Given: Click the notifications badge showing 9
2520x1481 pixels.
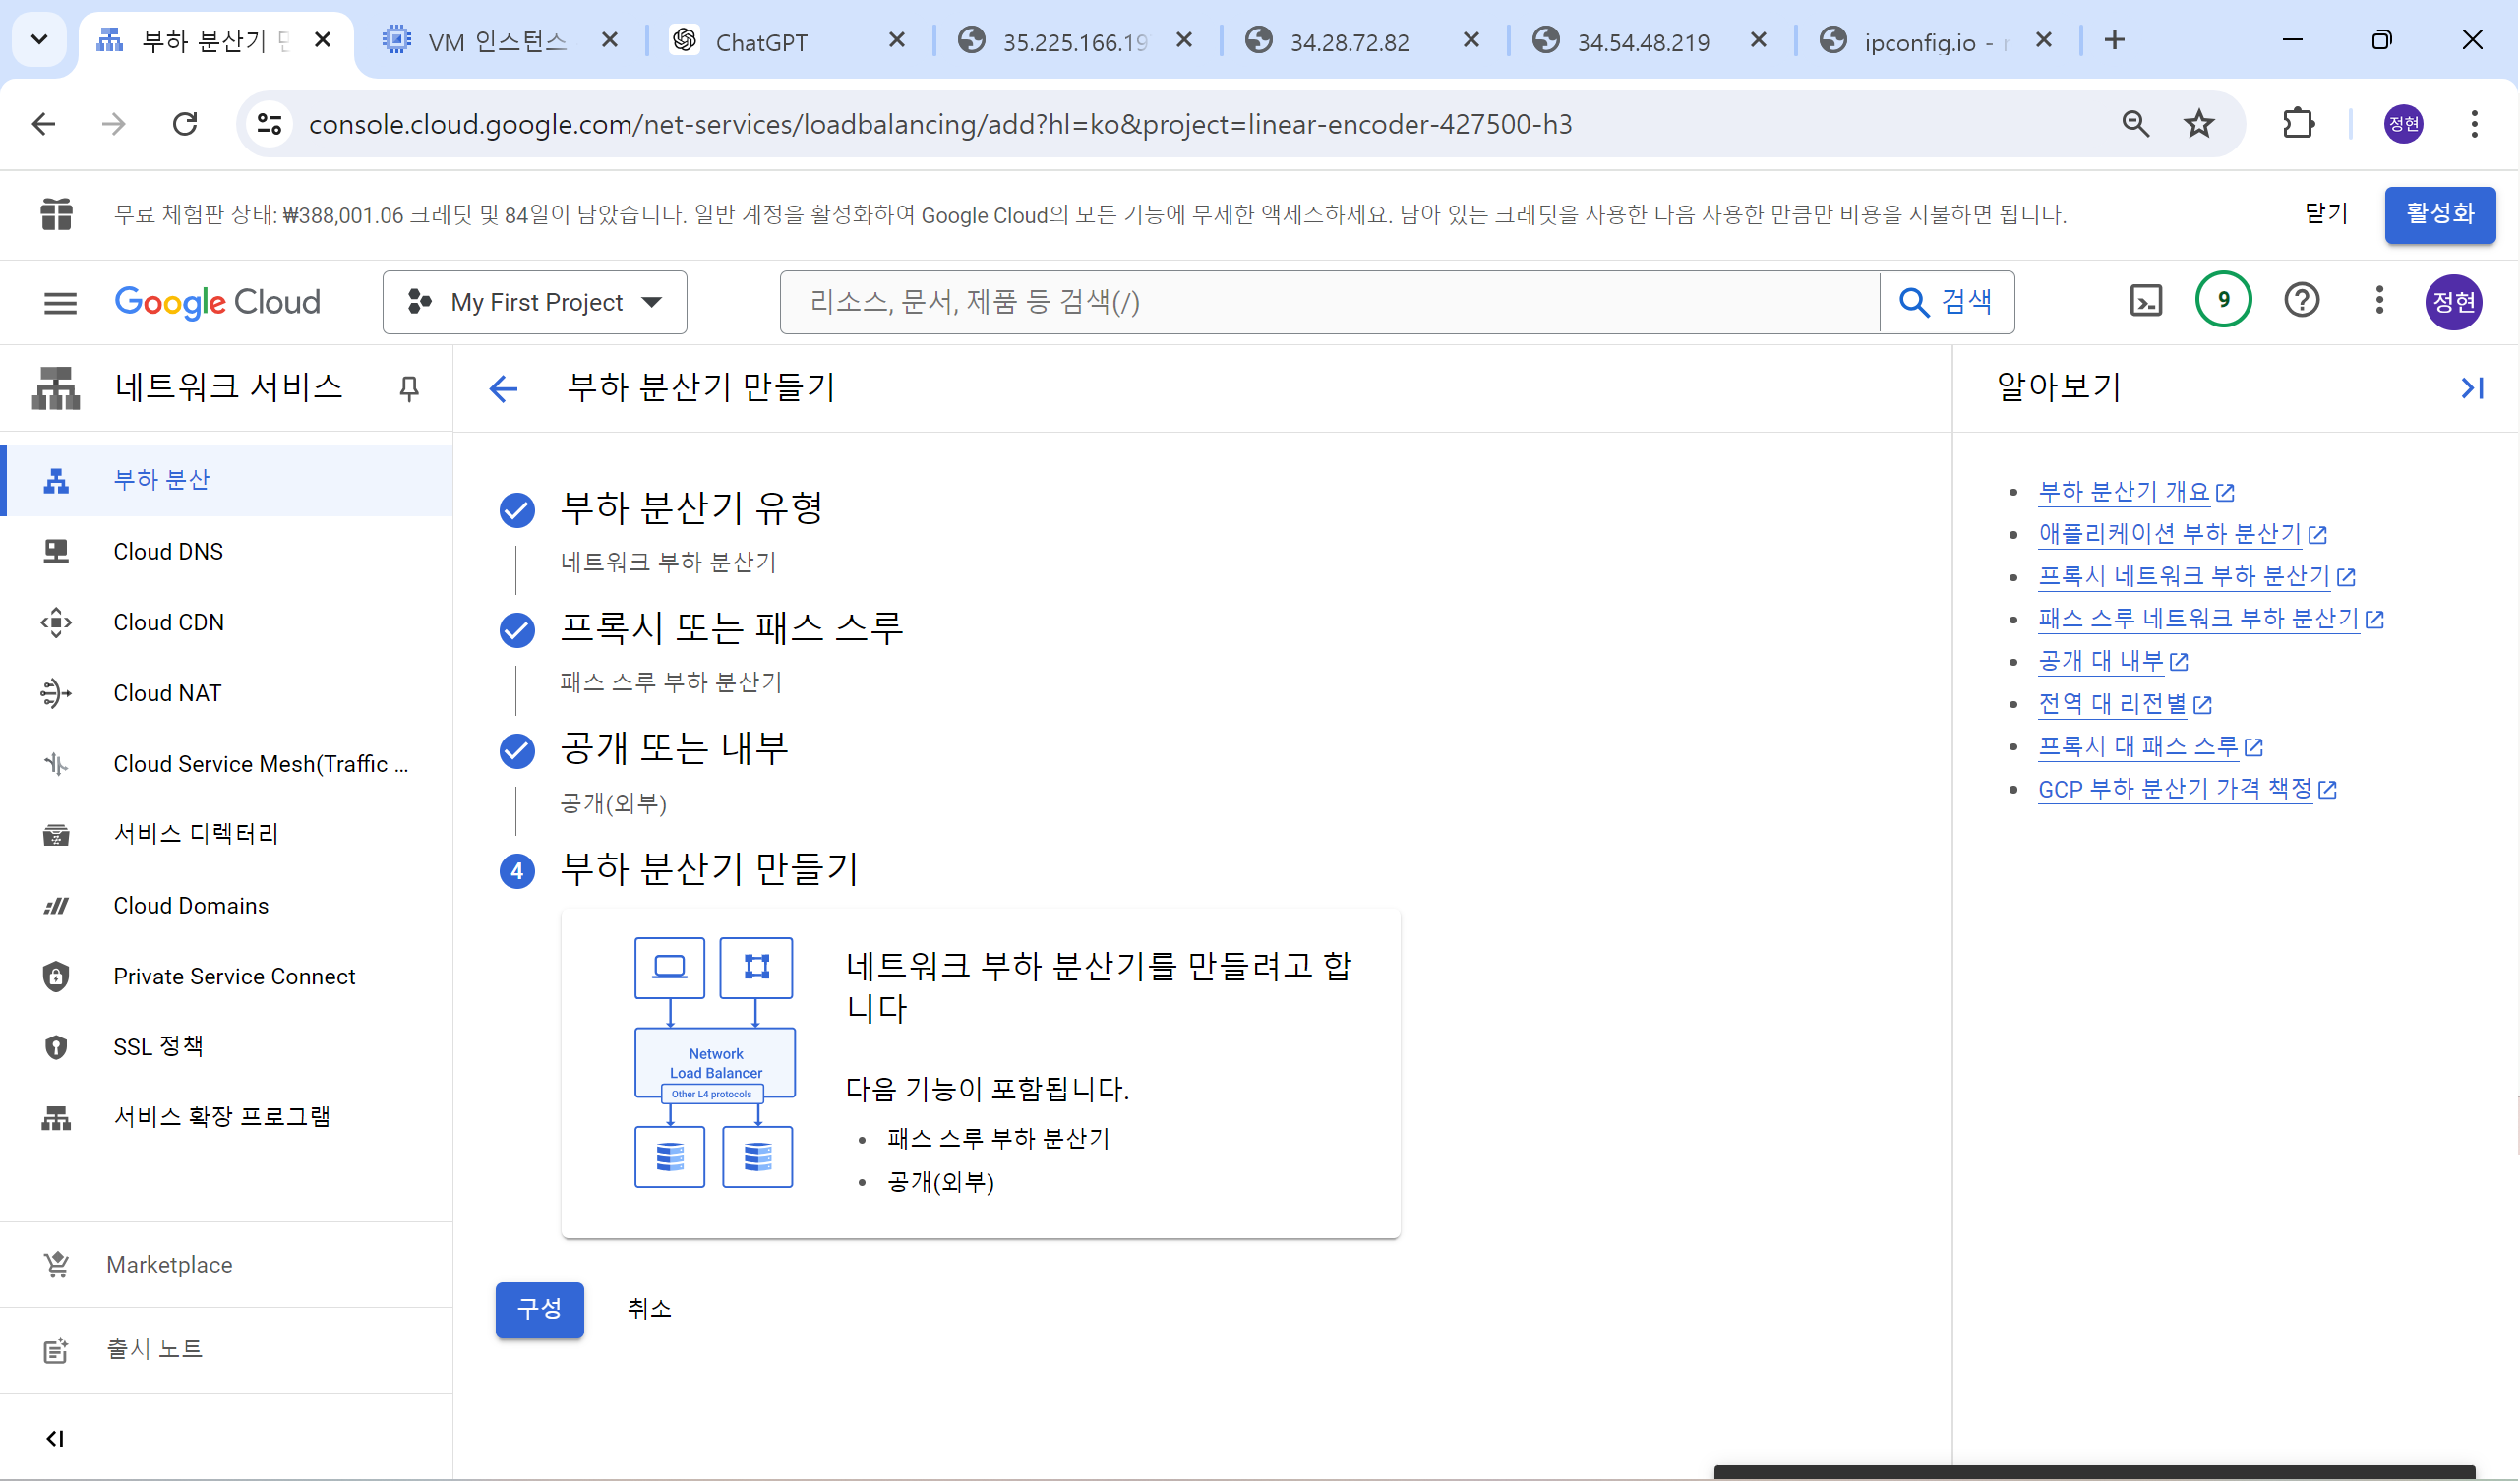Looking at the screenshot, I should click(x=2222, y=300).
